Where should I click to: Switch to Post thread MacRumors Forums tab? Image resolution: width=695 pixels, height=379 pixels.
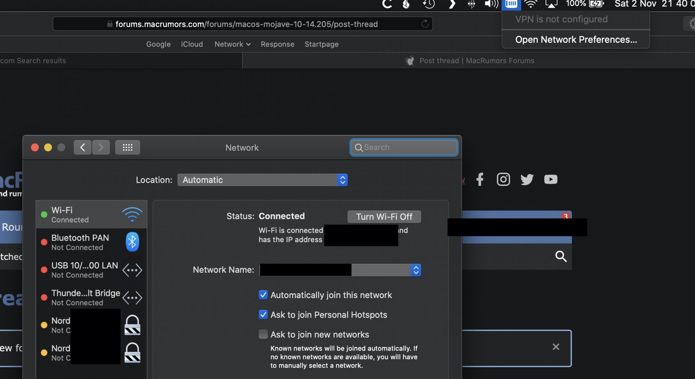(469, 60)
